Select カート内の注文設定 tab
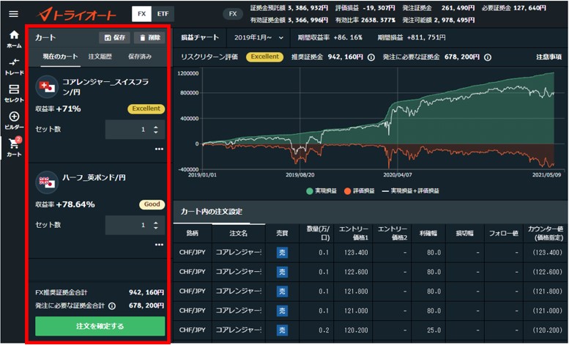This screenshot has width=569, height=345. click(x=212, y=212)
